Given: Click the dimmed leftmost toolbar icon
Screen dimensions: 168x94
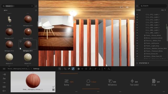Looking at the screenshot, I should tap(60, 69).
